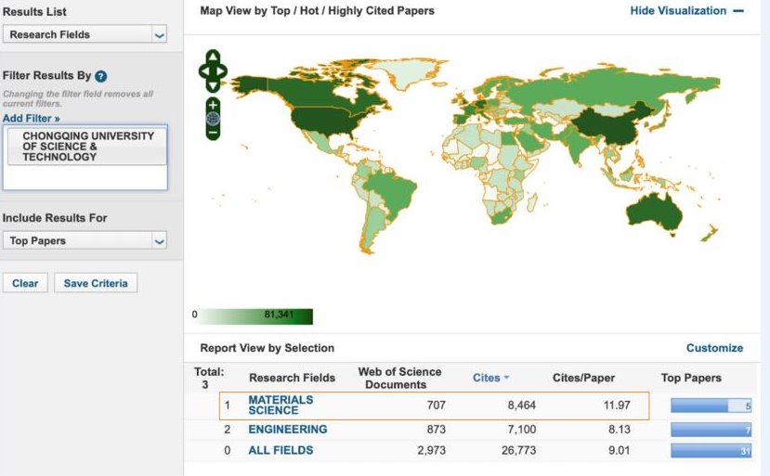Collapse map using the Hide Visualization minus icon
This screenshot has height=476, width=770.
click(738, 11)
